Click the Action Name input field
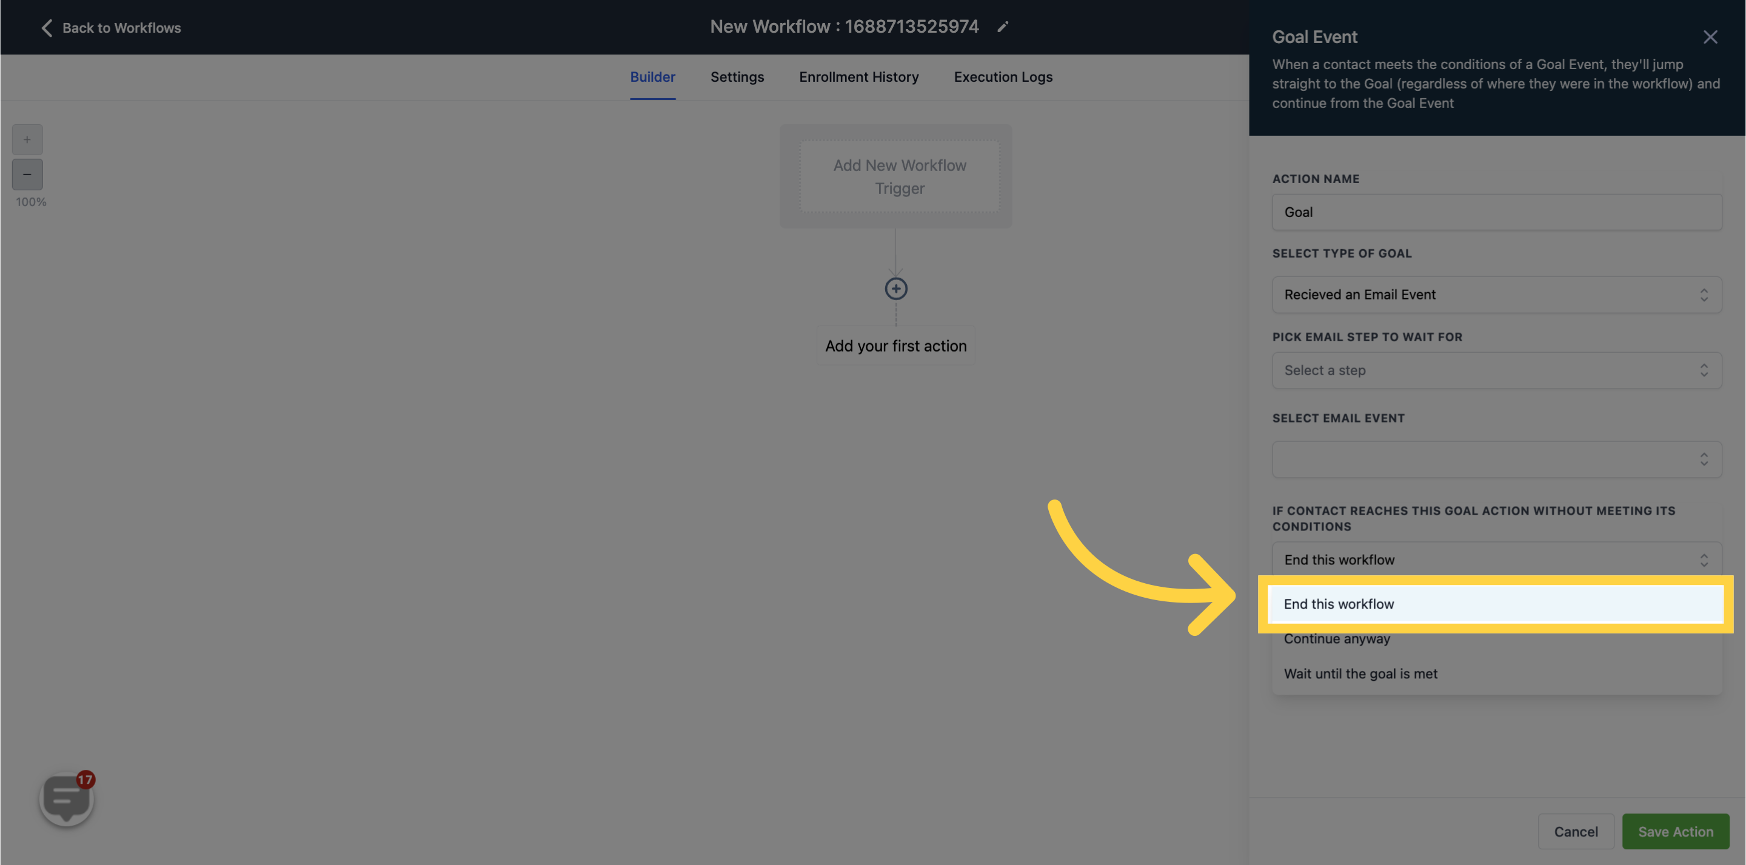This screenshot has height=865, width=1746. click(x=1497, y=212)
